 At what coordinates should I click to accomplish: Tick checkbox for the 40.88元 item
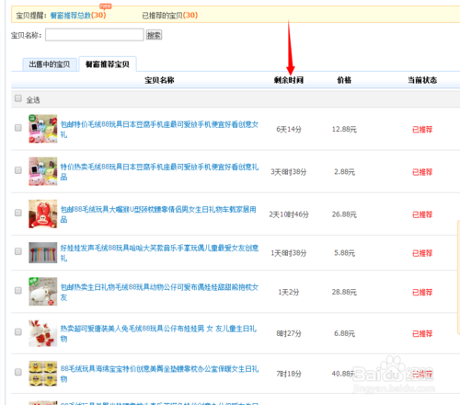pyautogui.click(x=18, y=372)
